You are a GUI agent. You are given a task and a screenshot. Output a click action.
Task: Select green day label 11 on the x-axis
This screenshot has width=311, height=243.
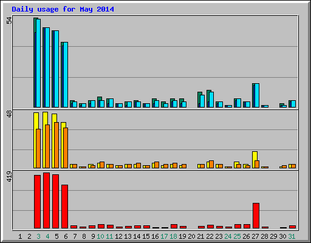tap(109, 236)
